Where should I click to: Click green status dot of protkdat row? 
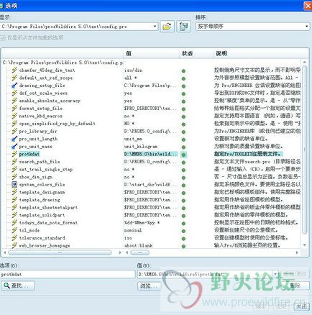click(183, 155)
